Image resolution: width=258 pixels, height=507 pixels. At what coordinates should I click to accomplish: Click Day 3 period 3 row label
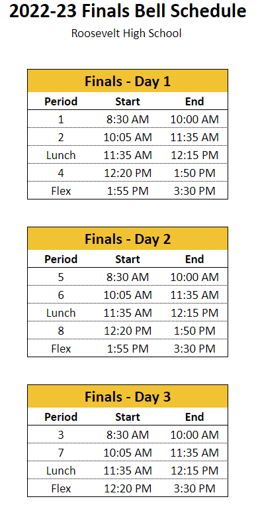61,435
